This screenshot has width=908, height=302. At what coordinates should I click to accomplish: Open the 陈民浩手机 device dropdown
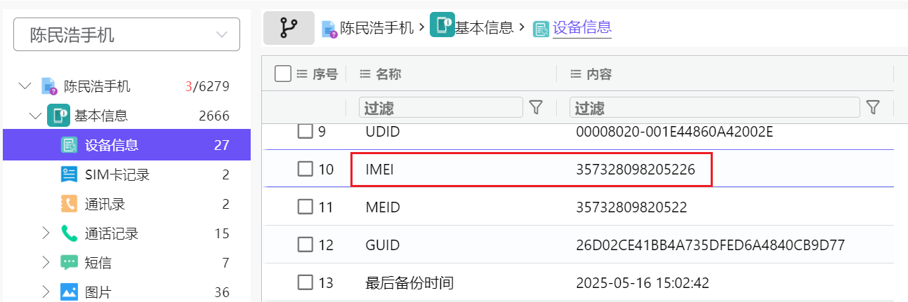(x=126, y=34)
